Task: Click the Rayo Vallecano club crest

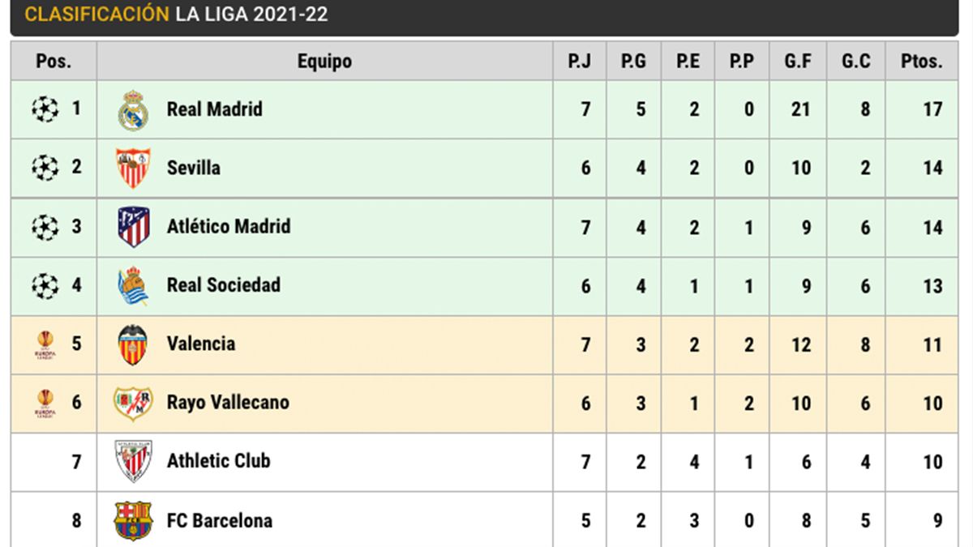Action: tap(133, 403)
